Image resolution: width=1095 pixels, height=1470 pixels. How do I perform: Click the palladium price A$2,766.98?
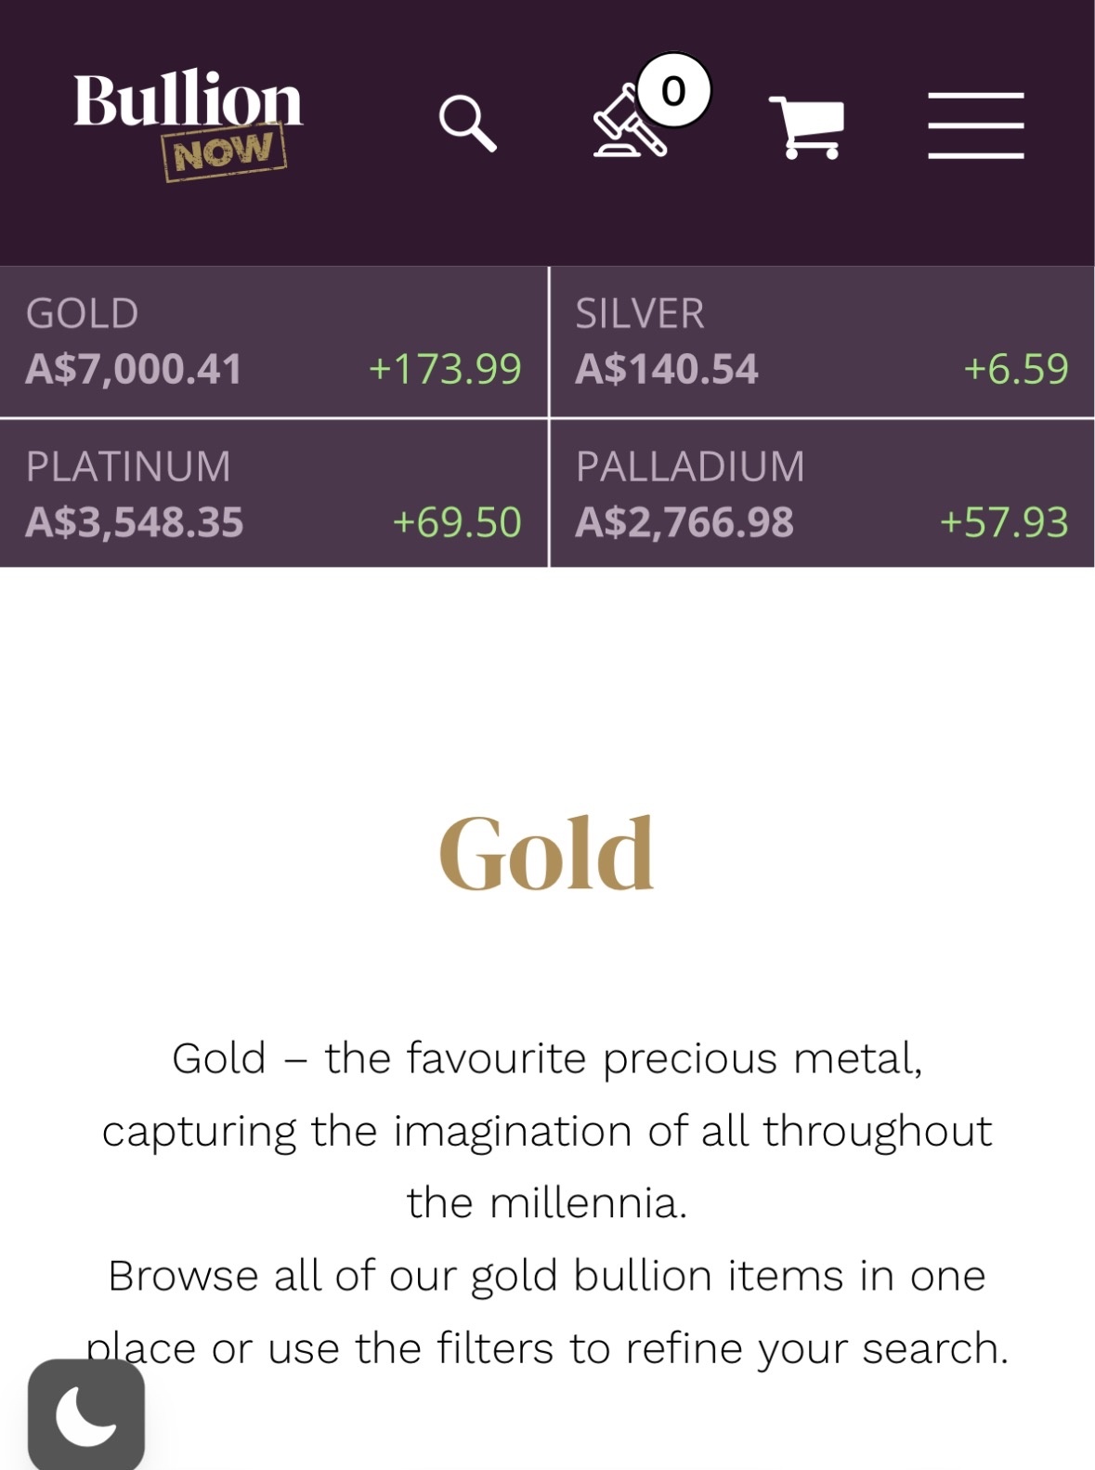tap(686, 520)
